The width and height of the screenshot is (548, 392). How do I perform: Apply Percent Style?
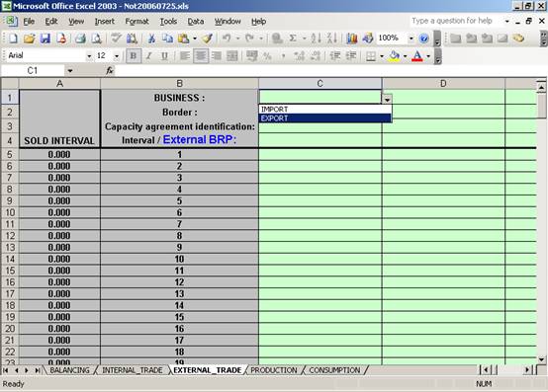pos(267,56)
